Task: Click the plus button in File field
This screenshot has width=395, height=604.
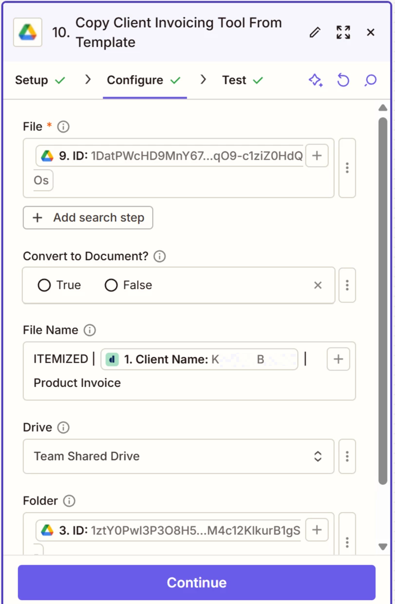Action: click(x=317, y=156)
